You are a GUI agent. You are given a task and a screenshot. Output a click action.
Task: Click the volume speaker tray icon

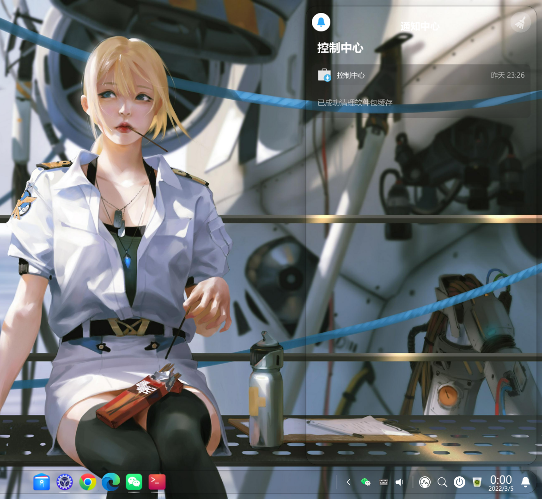(399, 482)
